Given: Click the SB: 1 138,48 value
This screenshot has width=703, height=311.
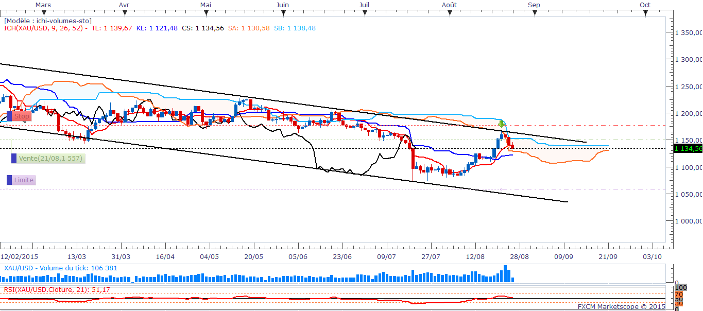Looking at the screenshot, I should point(295,28).
